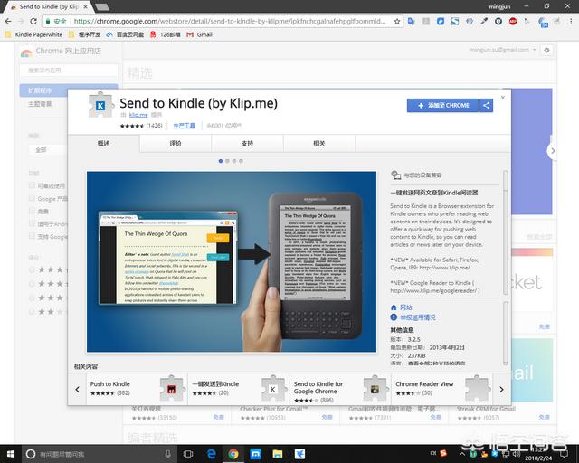Select the second screenshot carousel dot
Viewport: 579px width, 463px height.
point(227,161)
